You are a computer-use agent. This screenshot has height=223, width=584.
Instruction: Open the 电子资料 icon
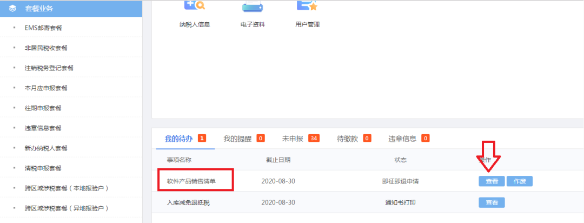coord(253,5)
